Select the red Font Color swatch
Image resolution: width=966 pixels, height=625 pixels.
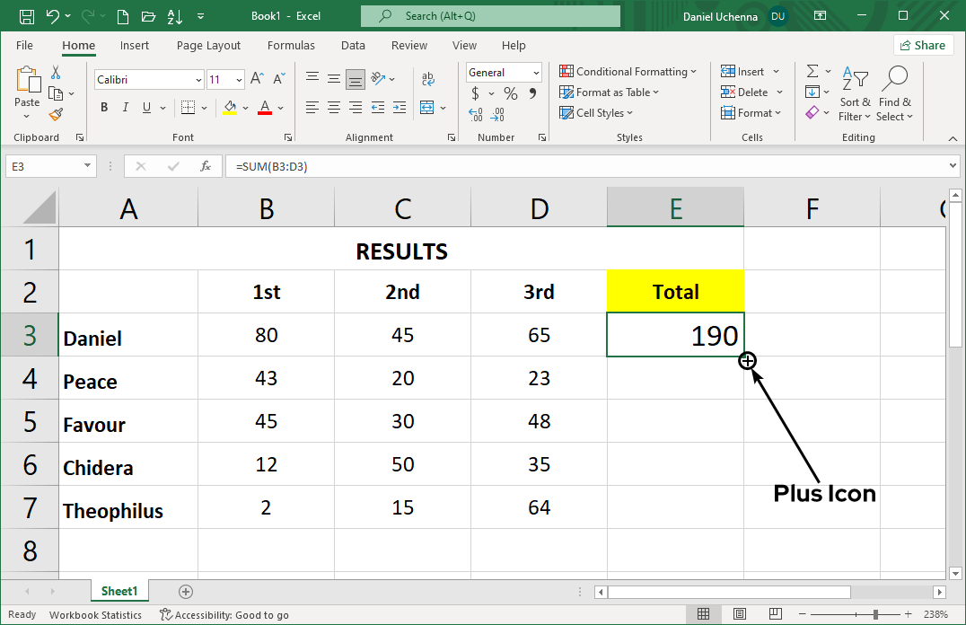pyautogui.click(x=264, y=108)
